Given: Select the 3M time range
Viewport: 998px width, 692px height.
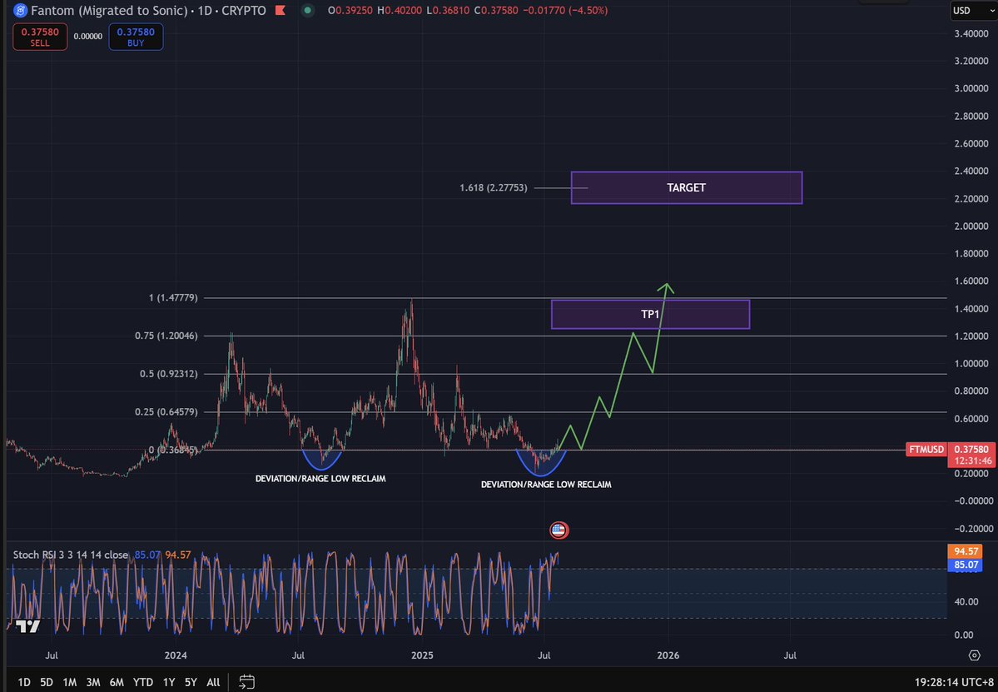Looking at the screenshot, I should pyautogui.click(x=93, y=682).
